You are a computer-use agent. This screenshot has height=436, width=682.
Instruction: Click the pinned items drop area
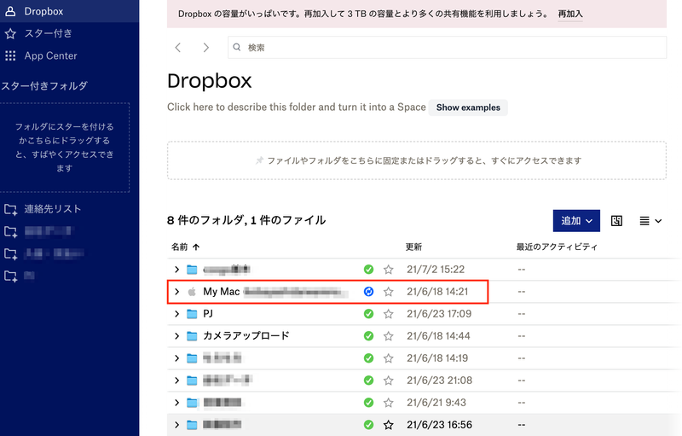[417, 160]
